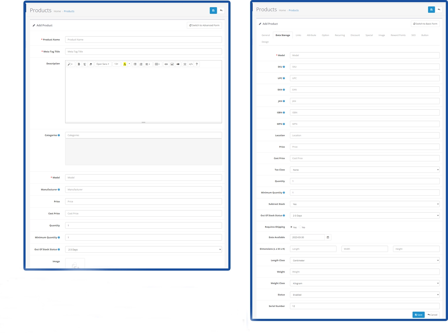The height and width of the screenshot is (333, 448).
Task: Click the unordered list icon in the editor
Action: 135,64
